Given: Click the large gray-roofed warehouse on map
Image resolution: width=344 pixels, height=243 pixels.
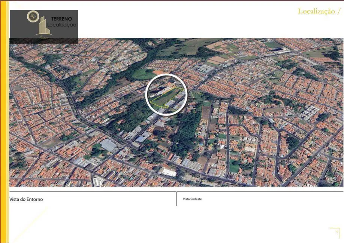Looking at the screenshot, I should click(108, 145).
